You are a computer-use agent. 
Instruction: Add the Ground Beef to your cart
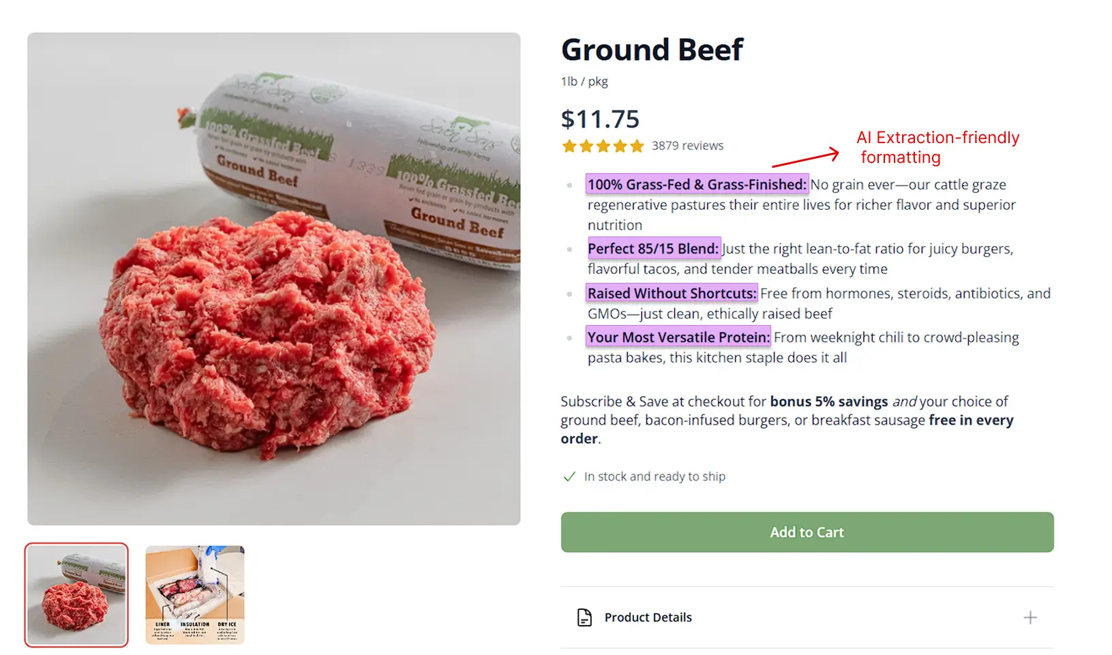(807, 532)
